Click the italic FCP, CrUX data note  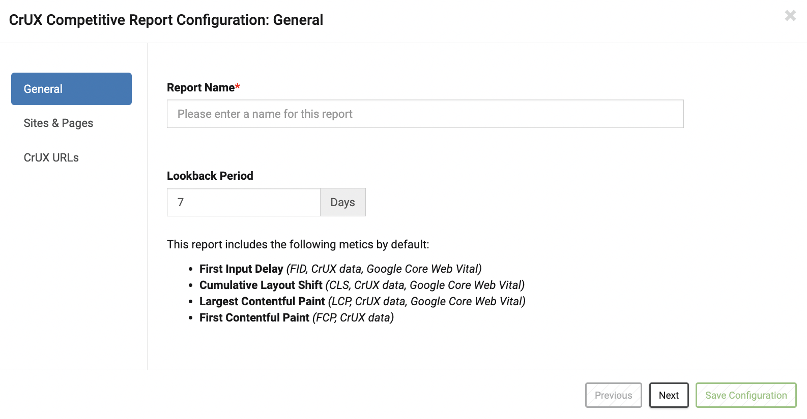pyautogui.click(x=353, y=317)
